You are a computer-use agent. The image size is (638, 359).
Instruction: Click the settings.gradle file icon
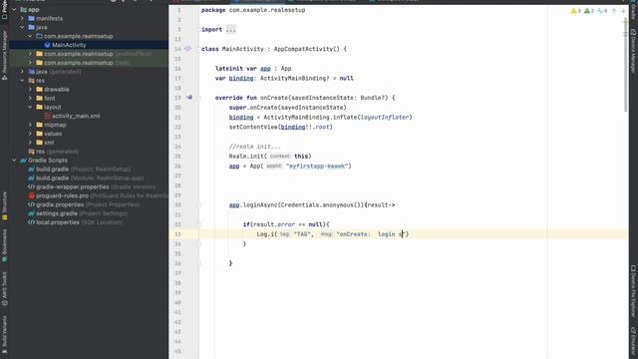pos(31,213)
